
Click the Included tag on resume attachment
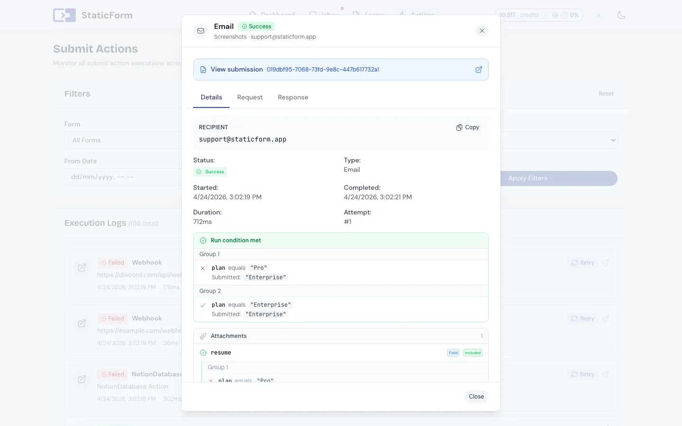473,353
